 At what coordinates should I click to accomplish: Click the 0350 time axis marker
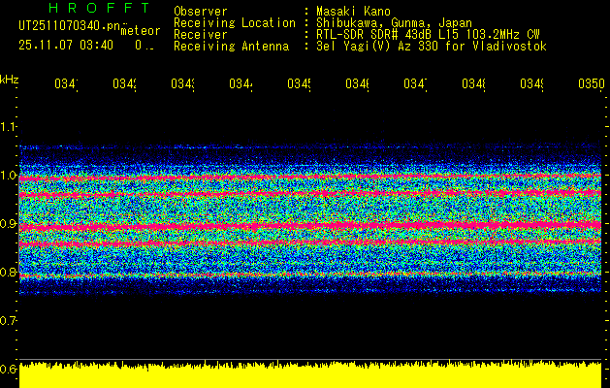click(x=592, y=83)
